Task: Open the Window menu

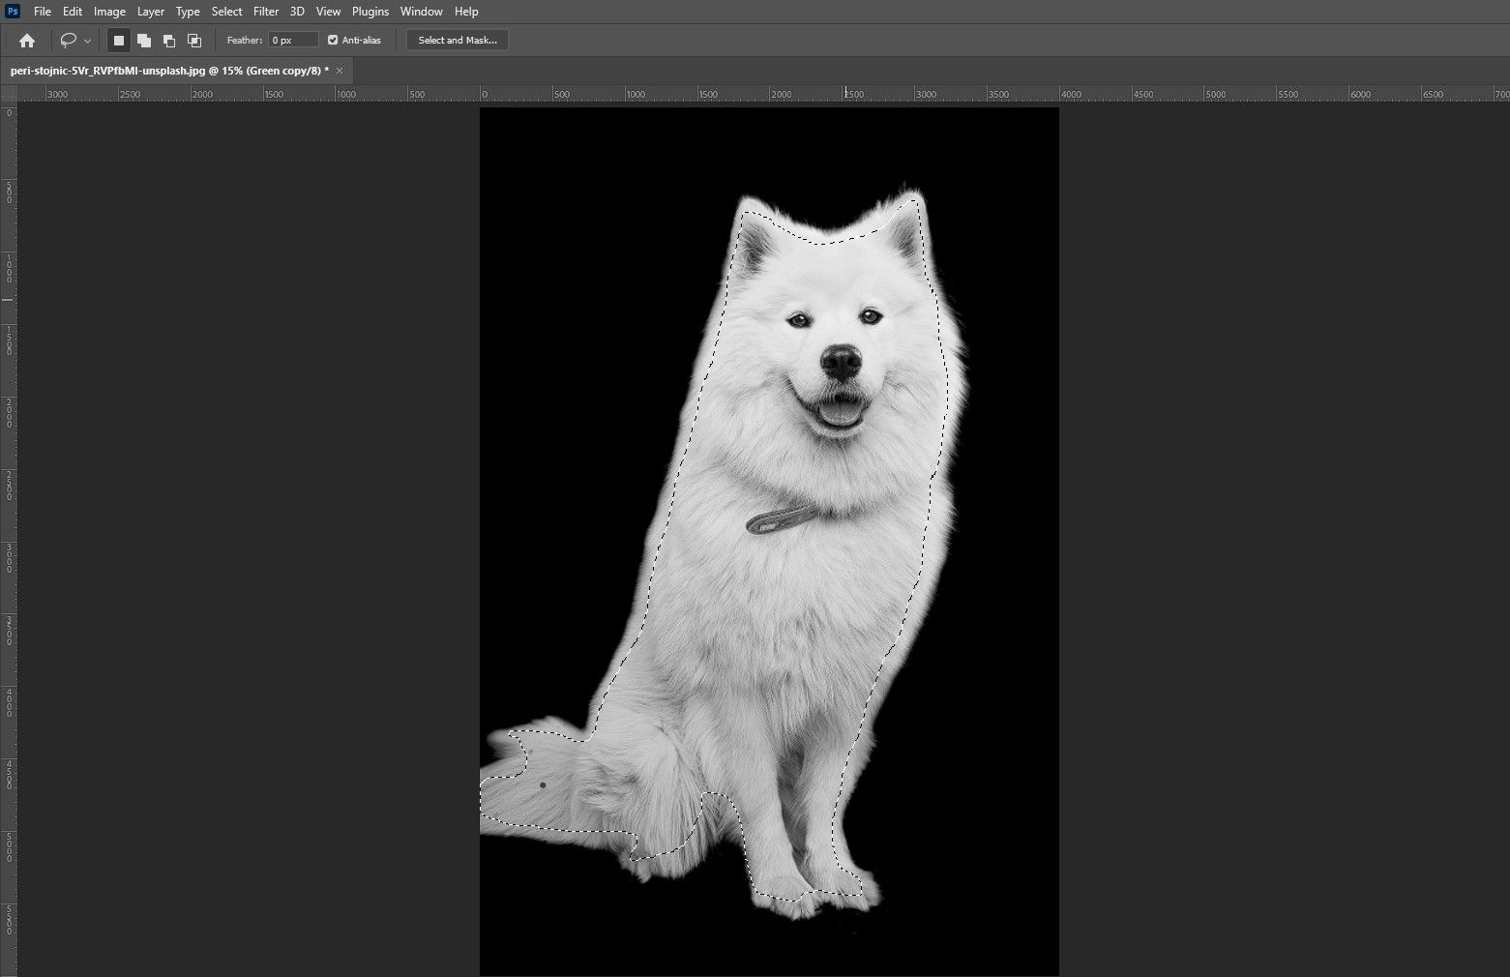Action: 421,12
